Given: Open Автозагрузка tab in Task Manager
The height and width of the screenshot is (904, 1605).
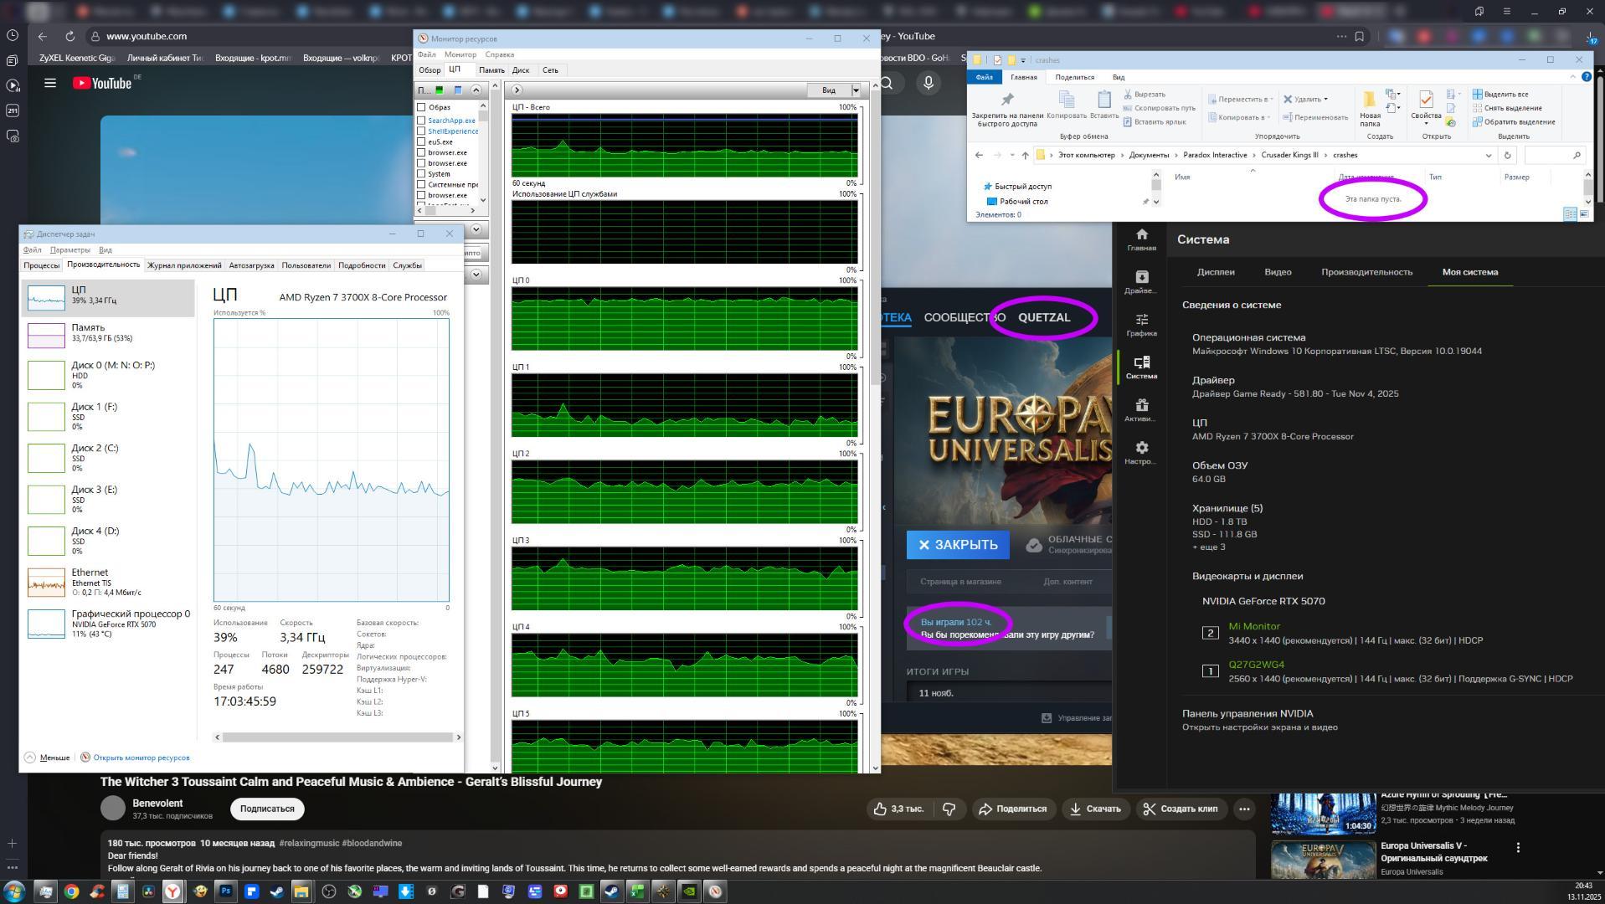Looking at the screenshot, I should (x=251, y=265).
